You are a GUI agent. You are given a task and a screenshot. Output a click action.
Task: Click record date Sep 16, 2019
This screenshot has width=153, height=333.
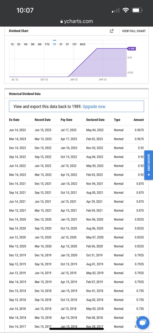[x=43, y=264]
